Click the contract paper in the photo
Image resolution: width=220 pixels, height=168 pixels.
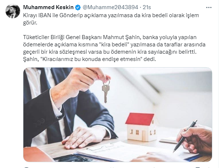coord(126,152)
